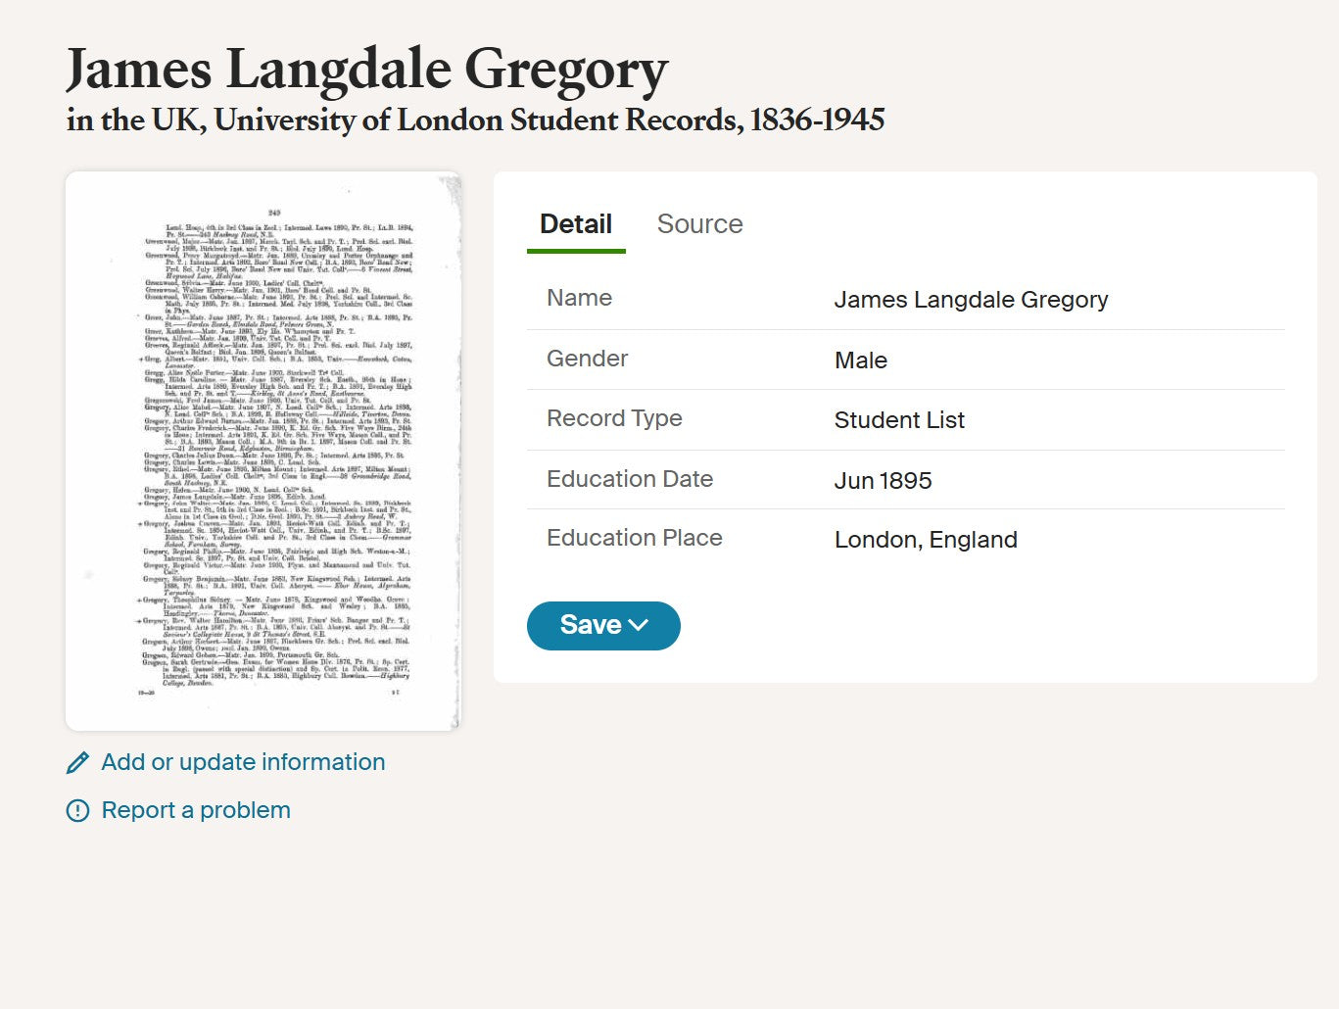Select the Detail tab

tap(576, 224)
